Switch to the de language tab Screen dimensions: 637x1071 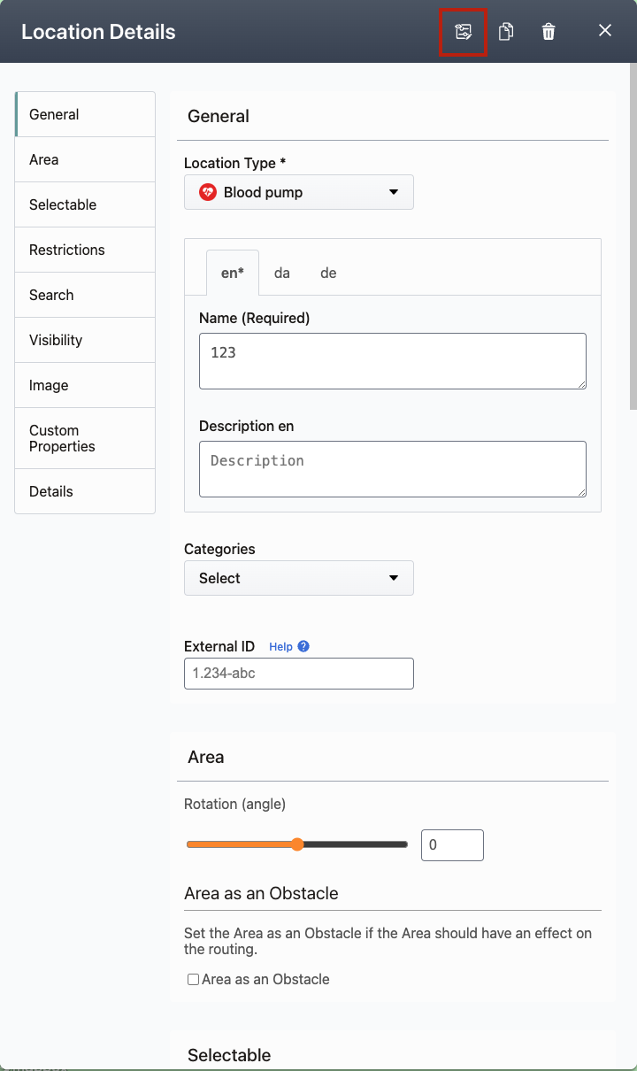[328, 273]
